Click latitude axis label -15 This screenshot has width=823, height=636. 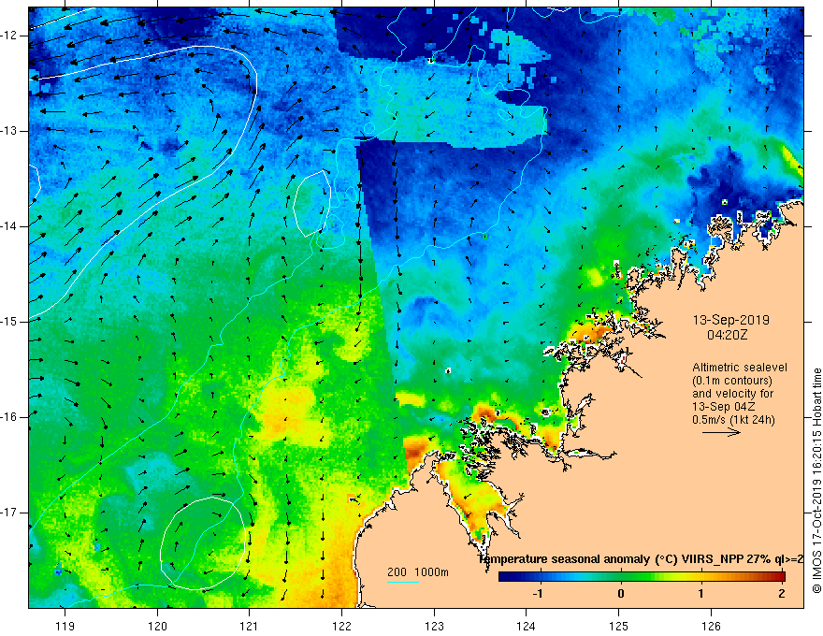pos(9,322)
